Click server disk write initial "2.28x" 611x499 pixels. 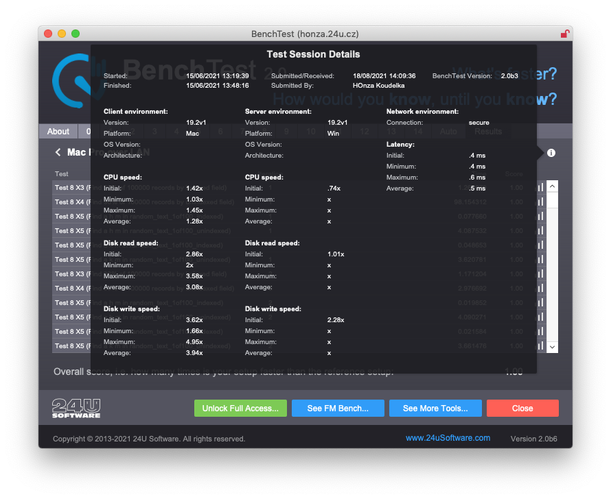click(x=336, y=319)
